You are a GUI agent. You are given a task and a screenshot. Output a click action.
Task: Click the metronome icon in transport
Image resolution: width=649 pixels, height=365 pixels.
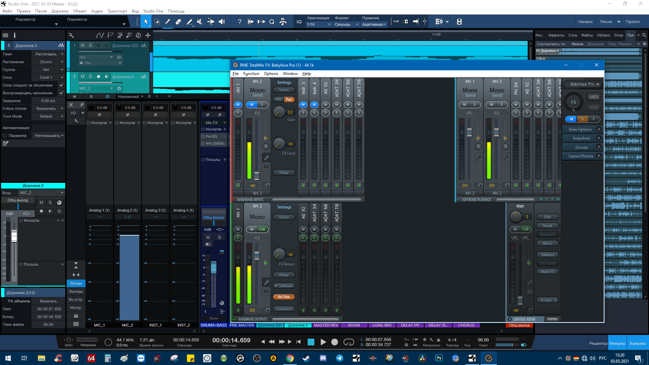[438, 340]
